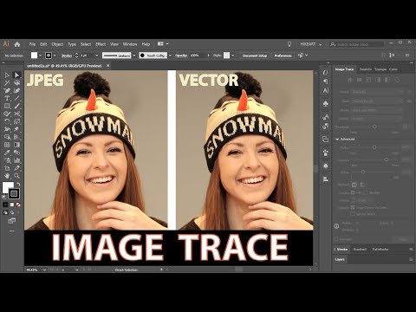The width and height of the screenshot is (416, 312).
Task: Click the Home icon
Action: pos(17,44)
